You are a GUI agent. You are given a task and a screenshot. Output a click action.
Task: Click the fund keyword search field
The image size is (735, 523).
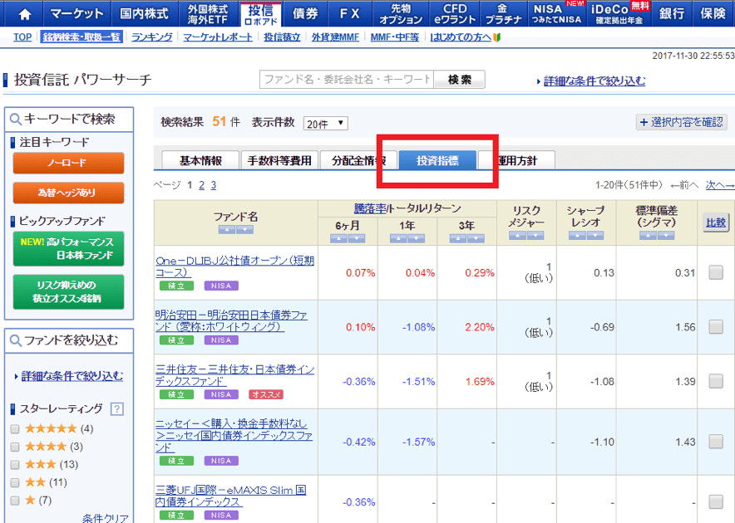click(347, 80)
